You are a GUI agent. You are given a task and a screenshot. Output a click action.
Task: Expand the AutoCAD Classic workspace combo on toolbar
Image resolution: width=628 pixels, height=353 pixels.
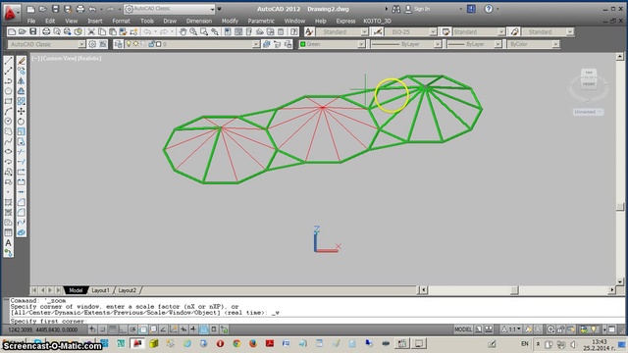pos(81,44)
